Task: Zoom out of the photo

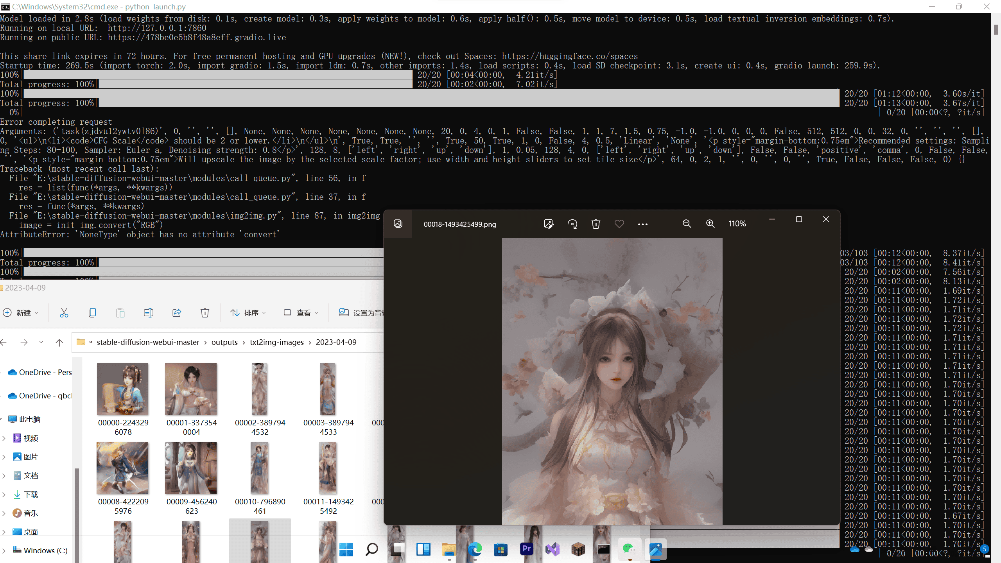Action: [687, 224]
